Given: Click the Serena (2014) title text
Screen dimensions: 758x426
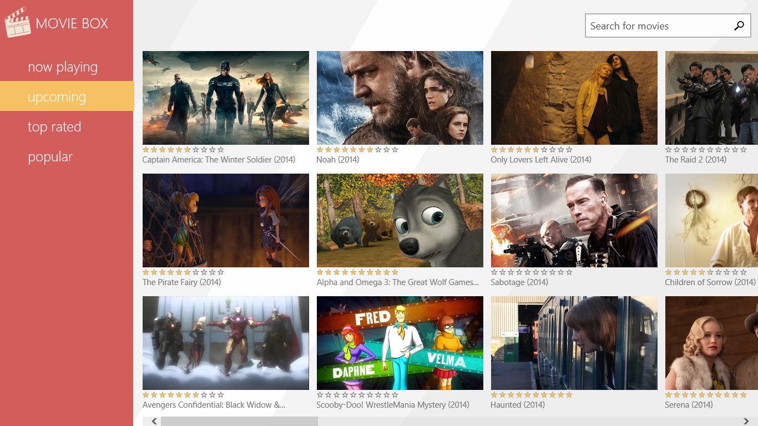Looking at the screenshot, I should tap(689, 405).
